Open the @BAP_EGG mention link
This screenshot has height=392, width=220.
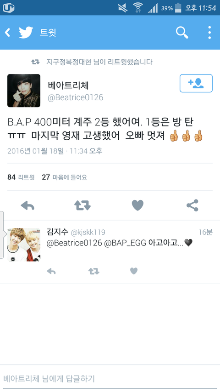[x=125, y=243]
